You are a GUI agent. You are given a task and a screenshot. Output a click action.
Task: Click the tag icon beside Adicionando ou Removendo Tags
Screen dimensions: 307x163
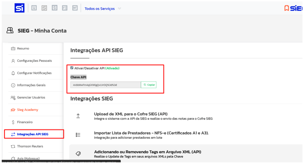point(79,154)
